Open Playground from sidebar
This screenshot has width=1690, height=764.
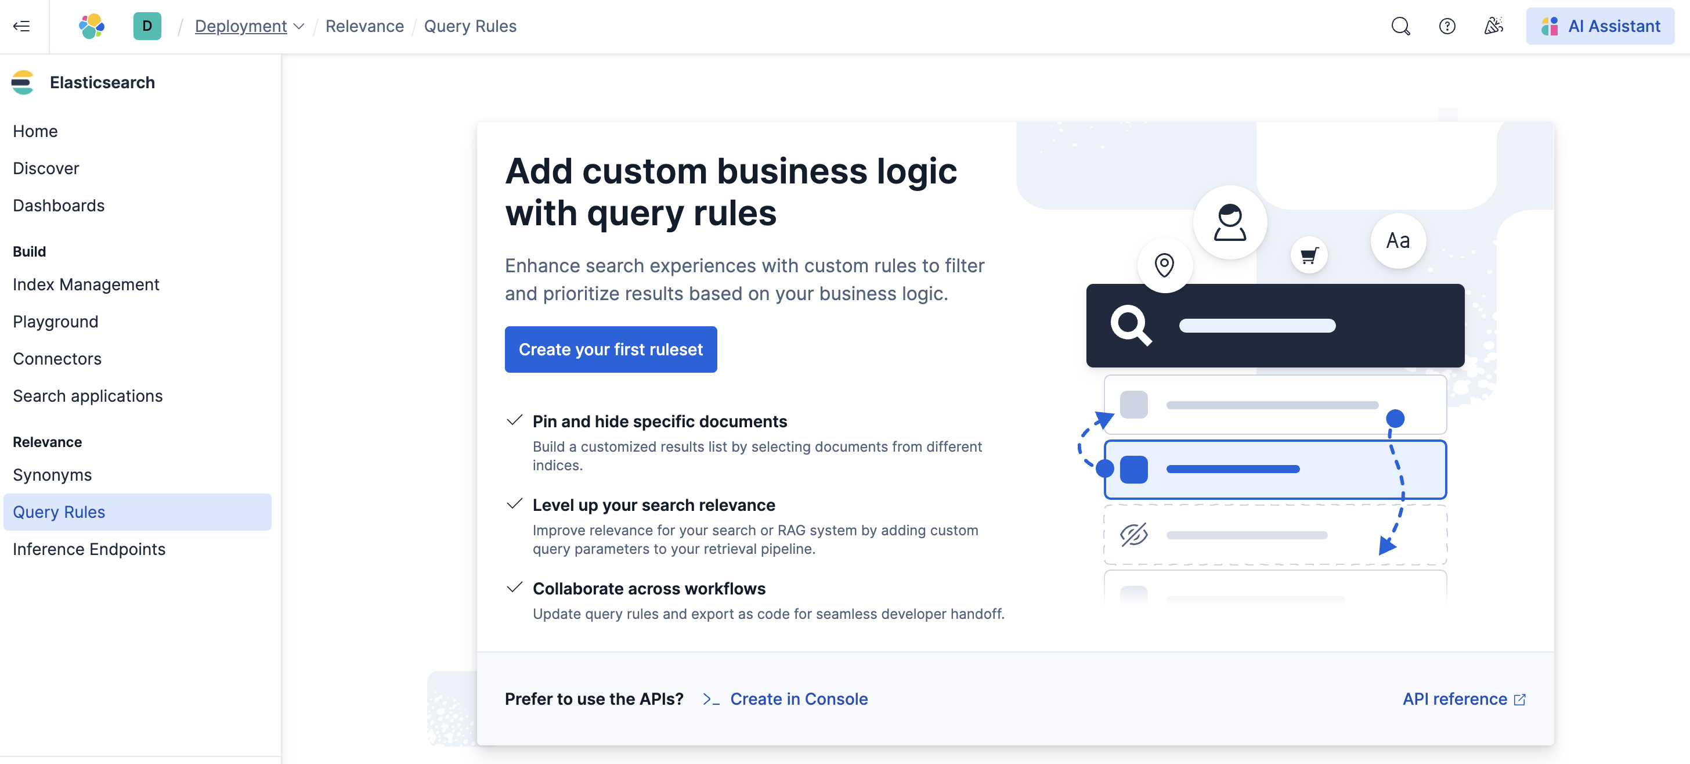click(x=56, y=322)
